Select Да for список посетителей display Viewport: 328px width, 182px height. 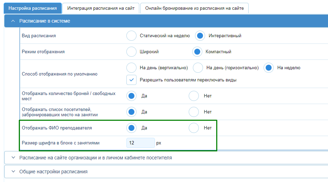[131, 112]
